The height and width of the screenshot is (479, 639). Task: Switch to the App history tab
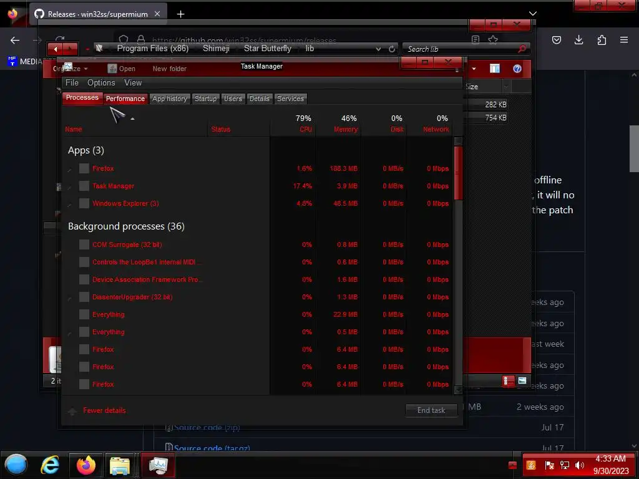click(x=170, y=99)
